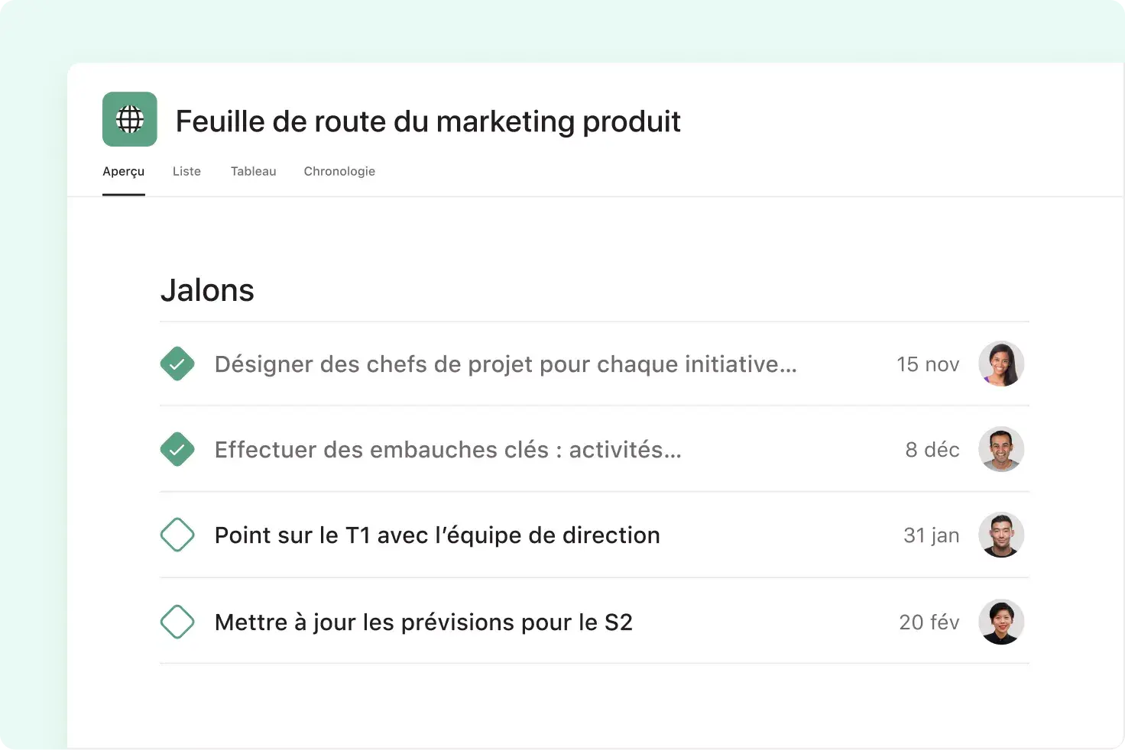Mark Mettre à jour les prévisions as complete
This screenshot has width=1125, height=750.
click(x=177, y=622)
